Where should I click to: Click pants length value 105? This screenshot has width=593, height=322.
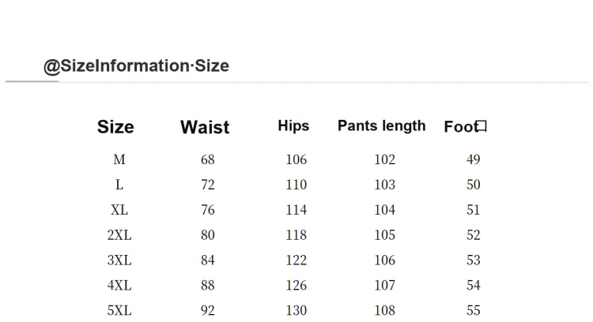click(x=384, y=235)
